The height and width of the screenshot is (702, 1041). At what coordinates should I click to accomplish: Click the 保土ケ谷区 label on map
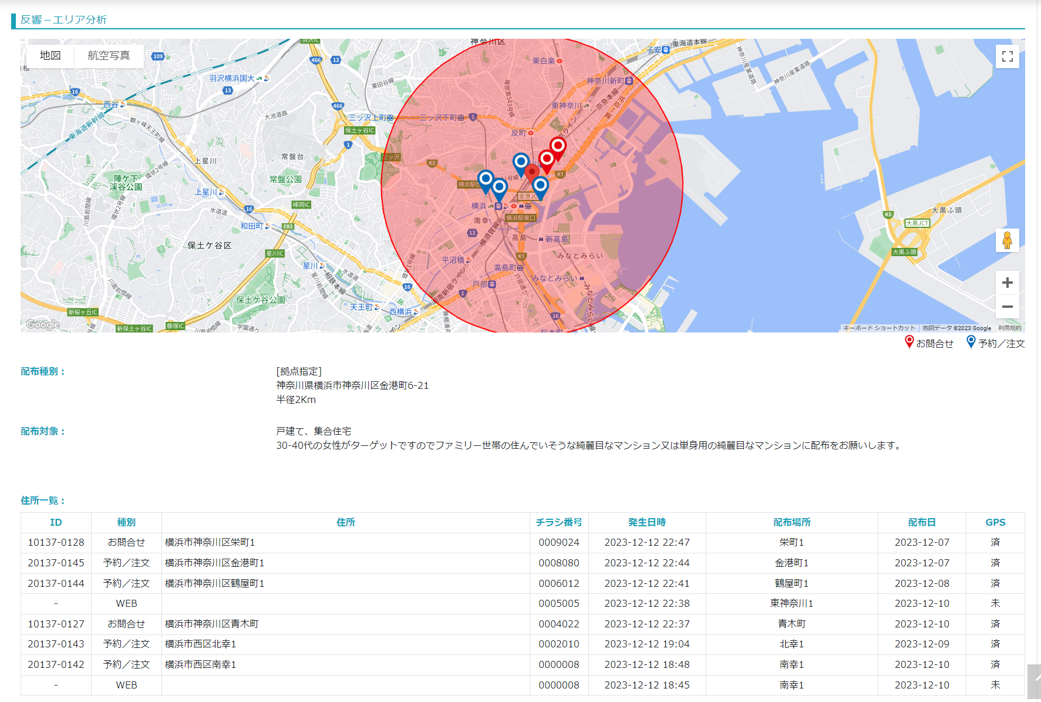[x=210, y=246]
